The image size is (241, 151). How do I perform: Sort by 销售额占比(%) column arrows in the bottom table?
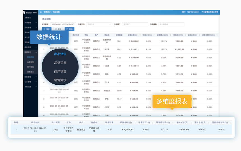[172, 122]
